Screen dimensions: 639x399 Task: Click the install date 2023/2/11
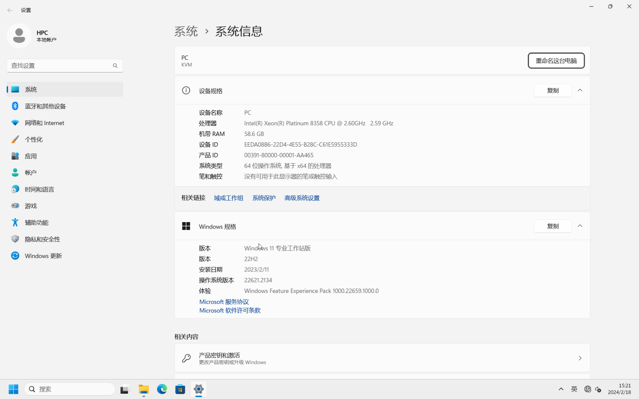pos(257,269)
